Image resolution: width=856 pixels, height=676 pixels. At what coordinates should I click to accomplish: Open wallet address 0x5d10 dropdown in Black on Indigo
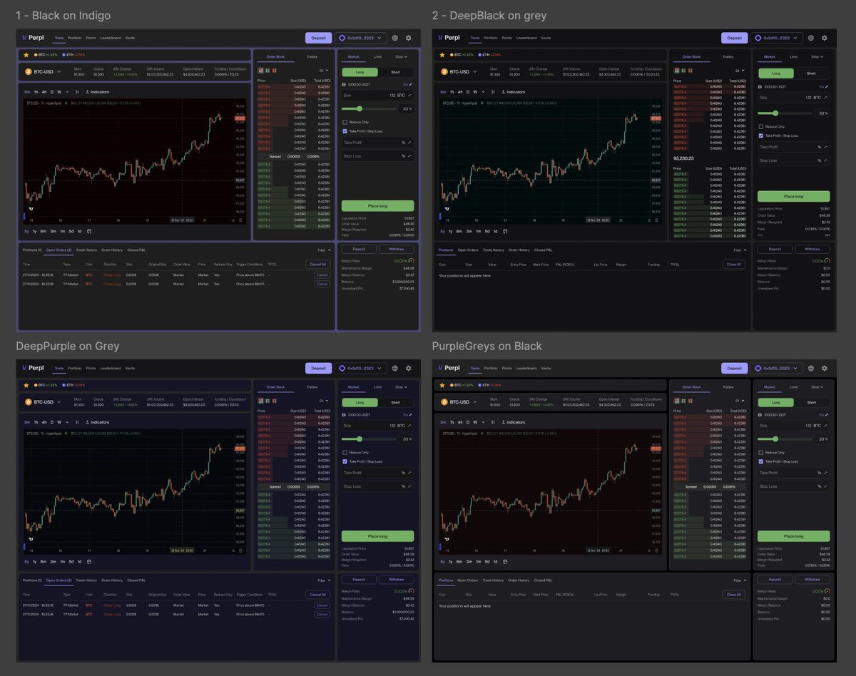coord(361,38)
